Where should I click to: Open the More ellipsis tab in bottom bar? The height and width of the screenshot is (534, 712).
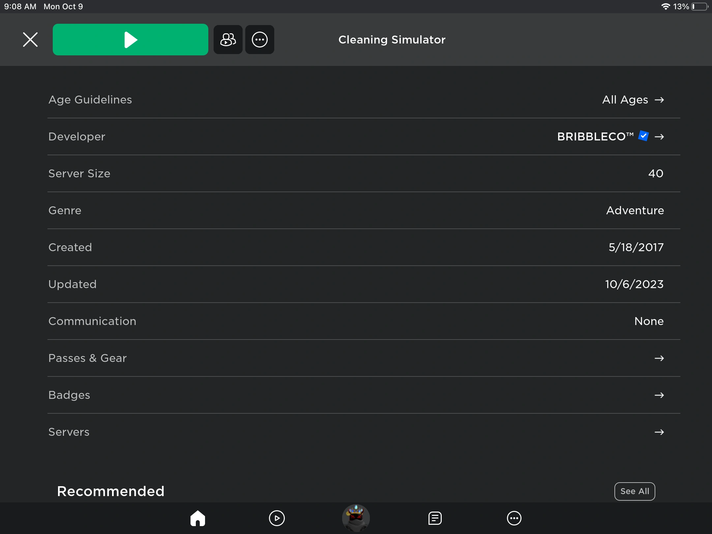pyautogui.click(x=514, y=518)
